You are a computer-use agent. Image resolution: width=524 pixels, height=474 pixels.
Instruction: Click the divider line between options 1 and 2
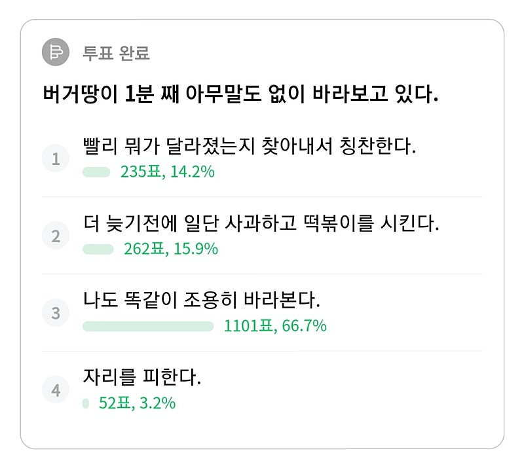[262, 197]
